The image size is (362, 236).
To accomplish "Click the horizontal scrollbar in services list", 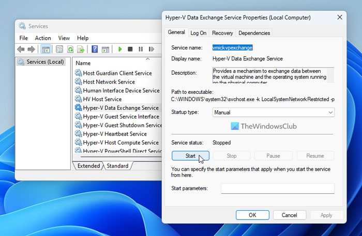I will tap(120, 157).
